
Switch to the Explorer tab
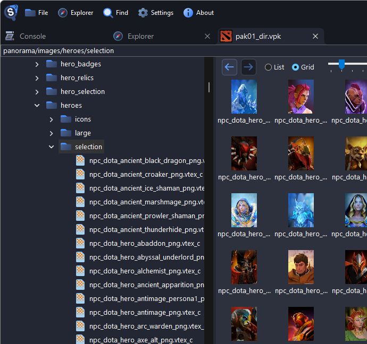point(140,36)
